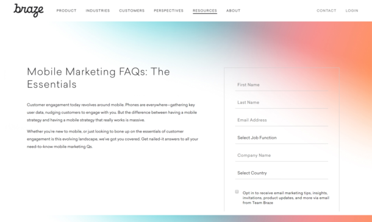Open the Product menu
This screenshot has width=372, height=222.
[66, 11]
